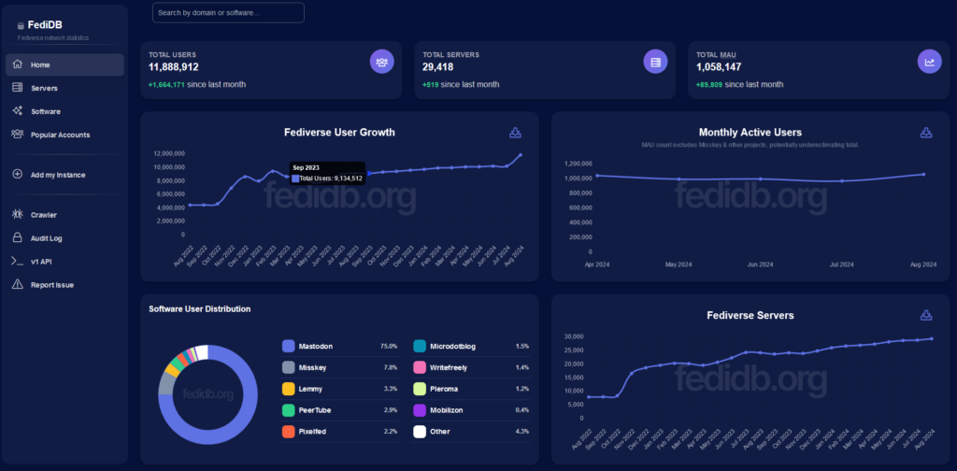Go to the Software section
Viewport: 957px width, 471px height.
click(x=64, y=111)
